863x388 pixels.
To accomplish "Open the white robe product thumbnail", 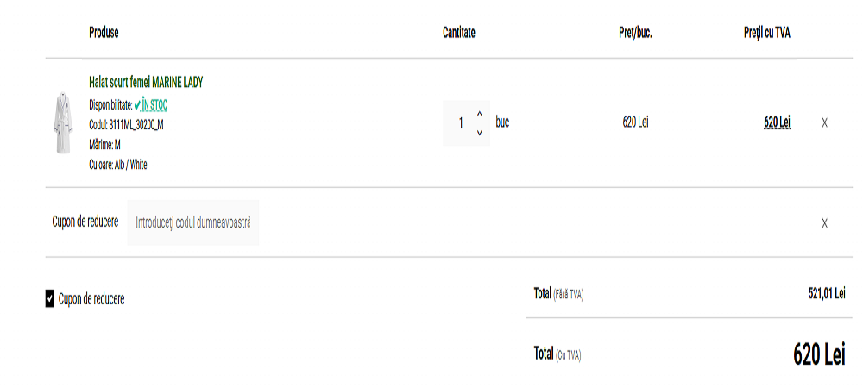I will tap(62, 123).
